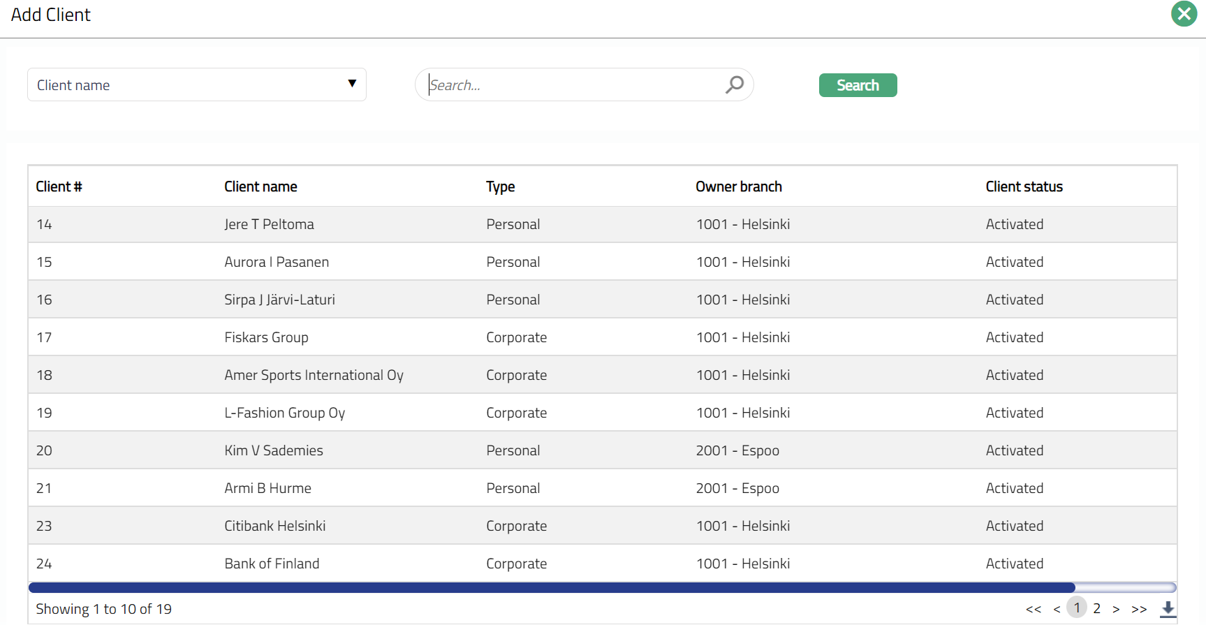This screenshot has height=625, width=1206.
Task: Click the magnifier icon in search box
Action: tap(734, 85)
